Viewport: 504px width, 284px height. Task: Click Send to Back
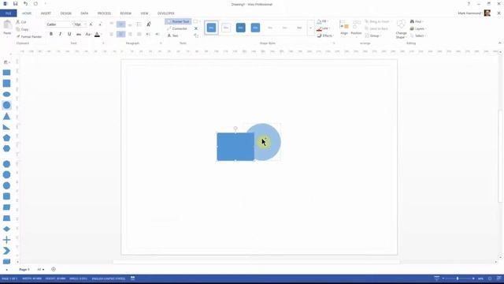[x=376, y=28]
